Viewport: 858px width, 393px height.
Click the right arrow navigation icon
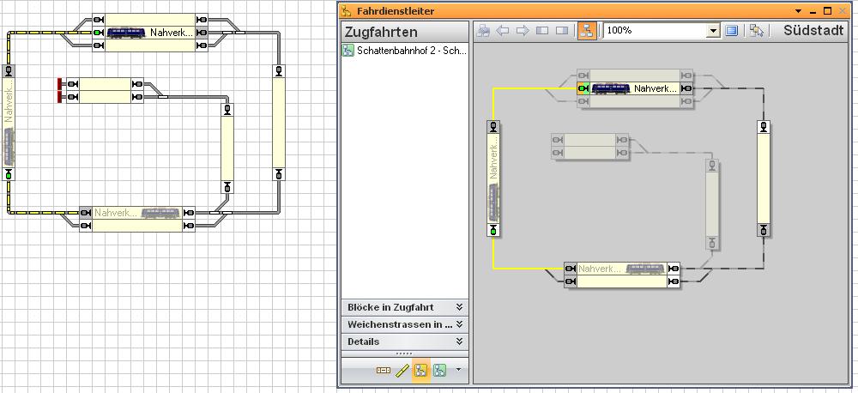point(522,31)
